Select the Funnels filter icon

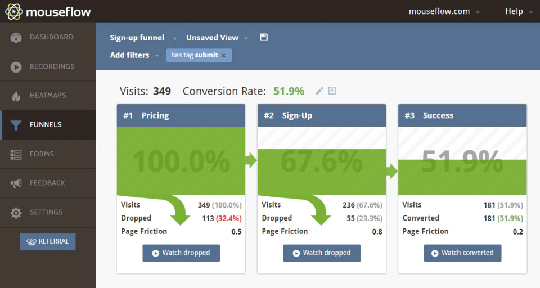pyautogui.click(x=16, y=125)
